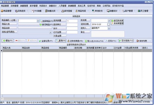Click 导入/出 EXCEL(F10) button
This screenshot has height=105, width=154.
tap(94, 41)
